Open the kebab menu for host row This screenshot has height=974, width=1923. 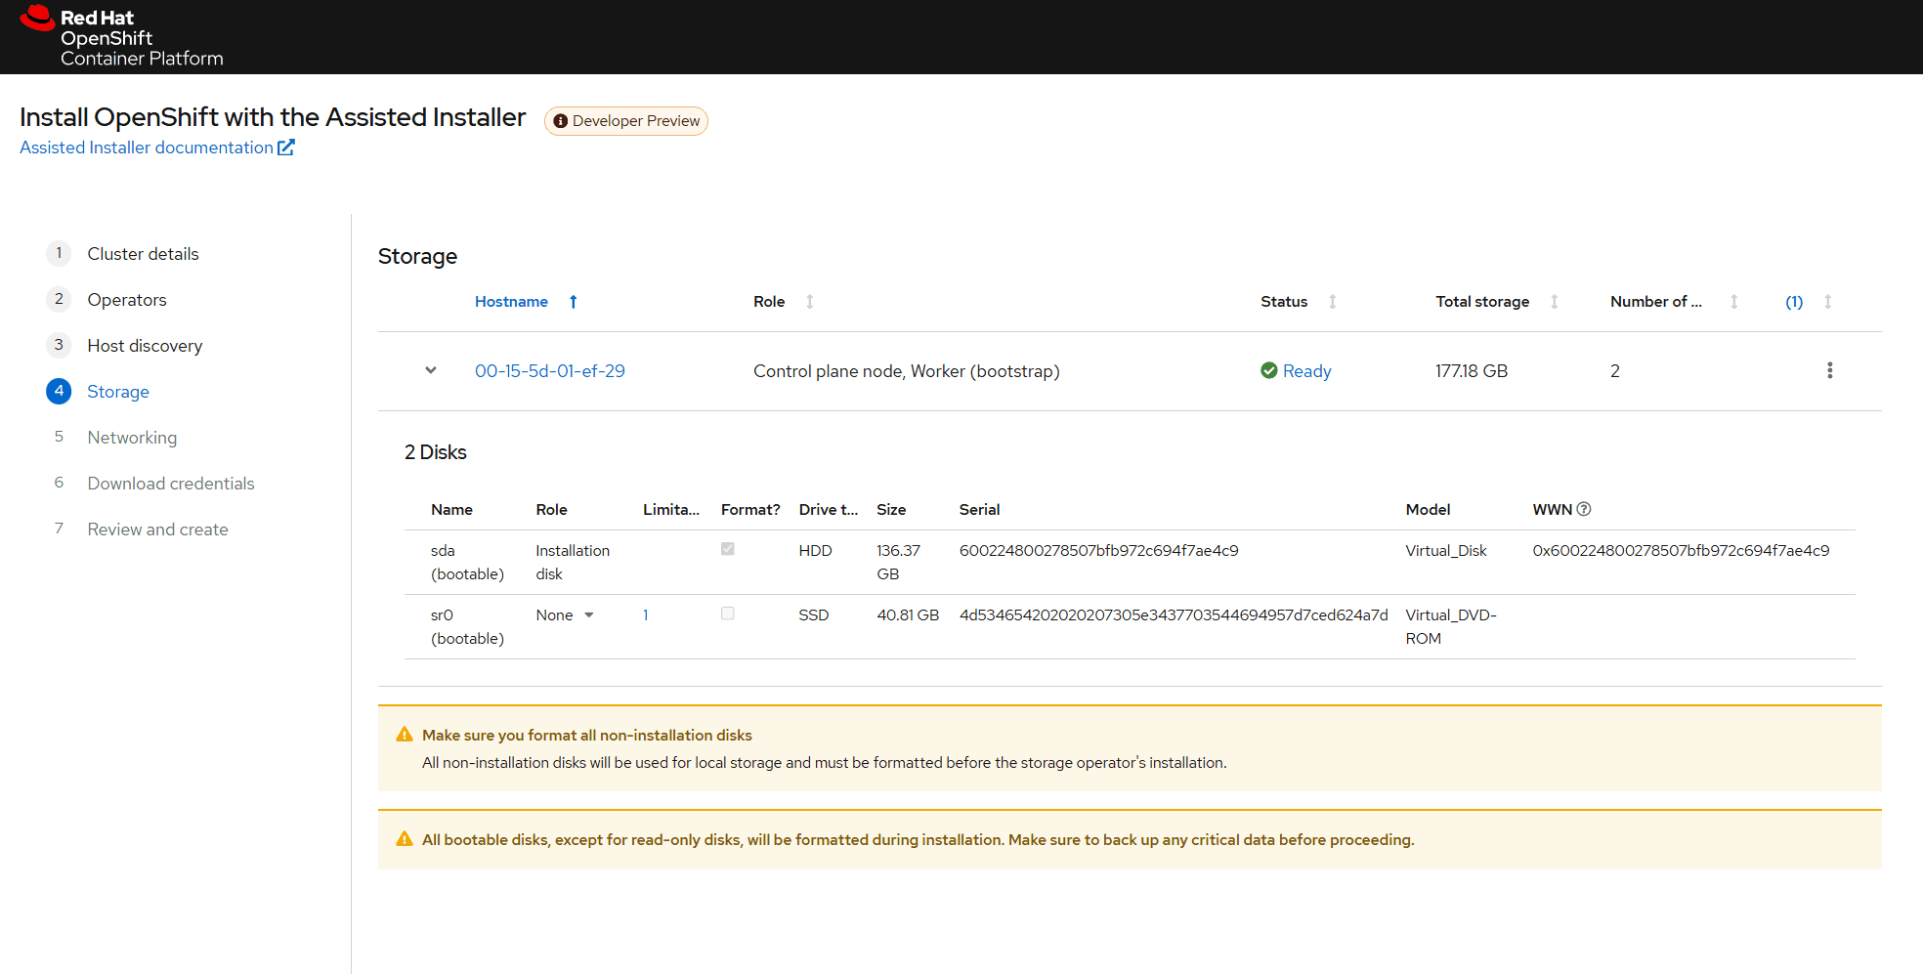point(1829,370)
